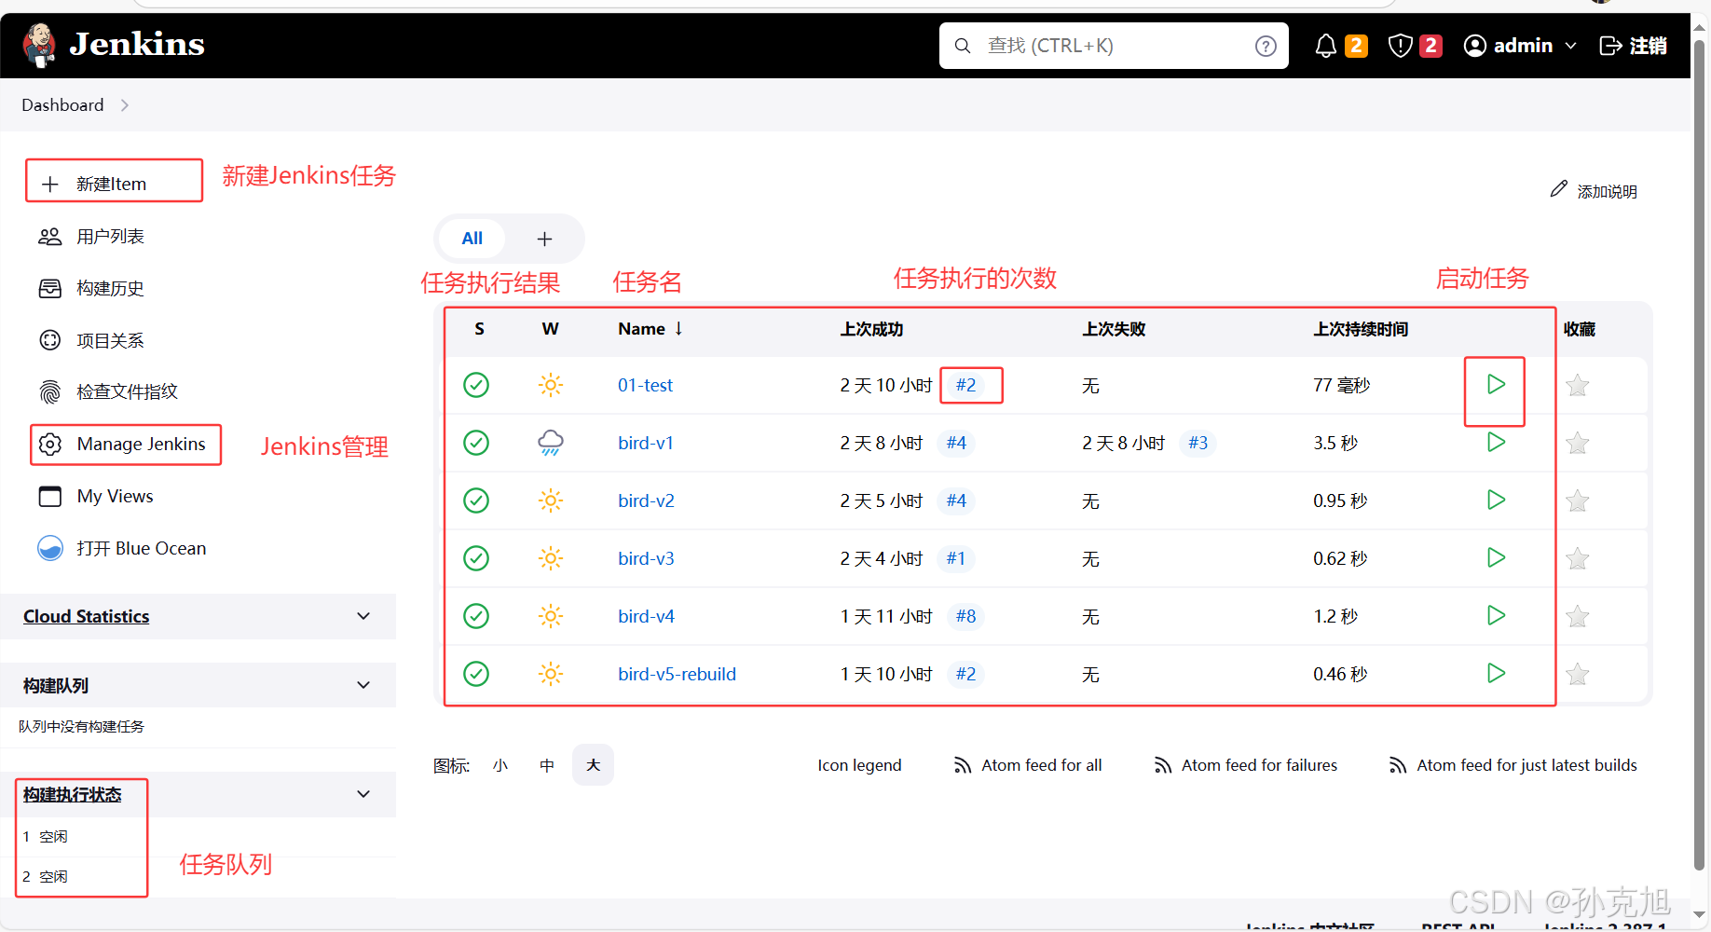Viewport: 1711px width, 932px height.
Task: Click the Dashboard breadcrumb
Action: pyautogui.click(x=62, y=105)
